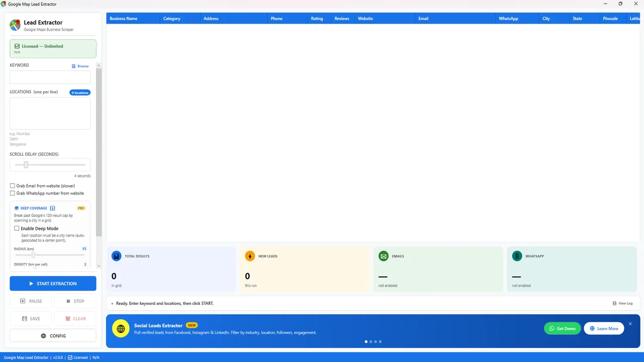Click the Social Leads globe icon
Viewport: 644px width, 362px height.
(121, 329)
